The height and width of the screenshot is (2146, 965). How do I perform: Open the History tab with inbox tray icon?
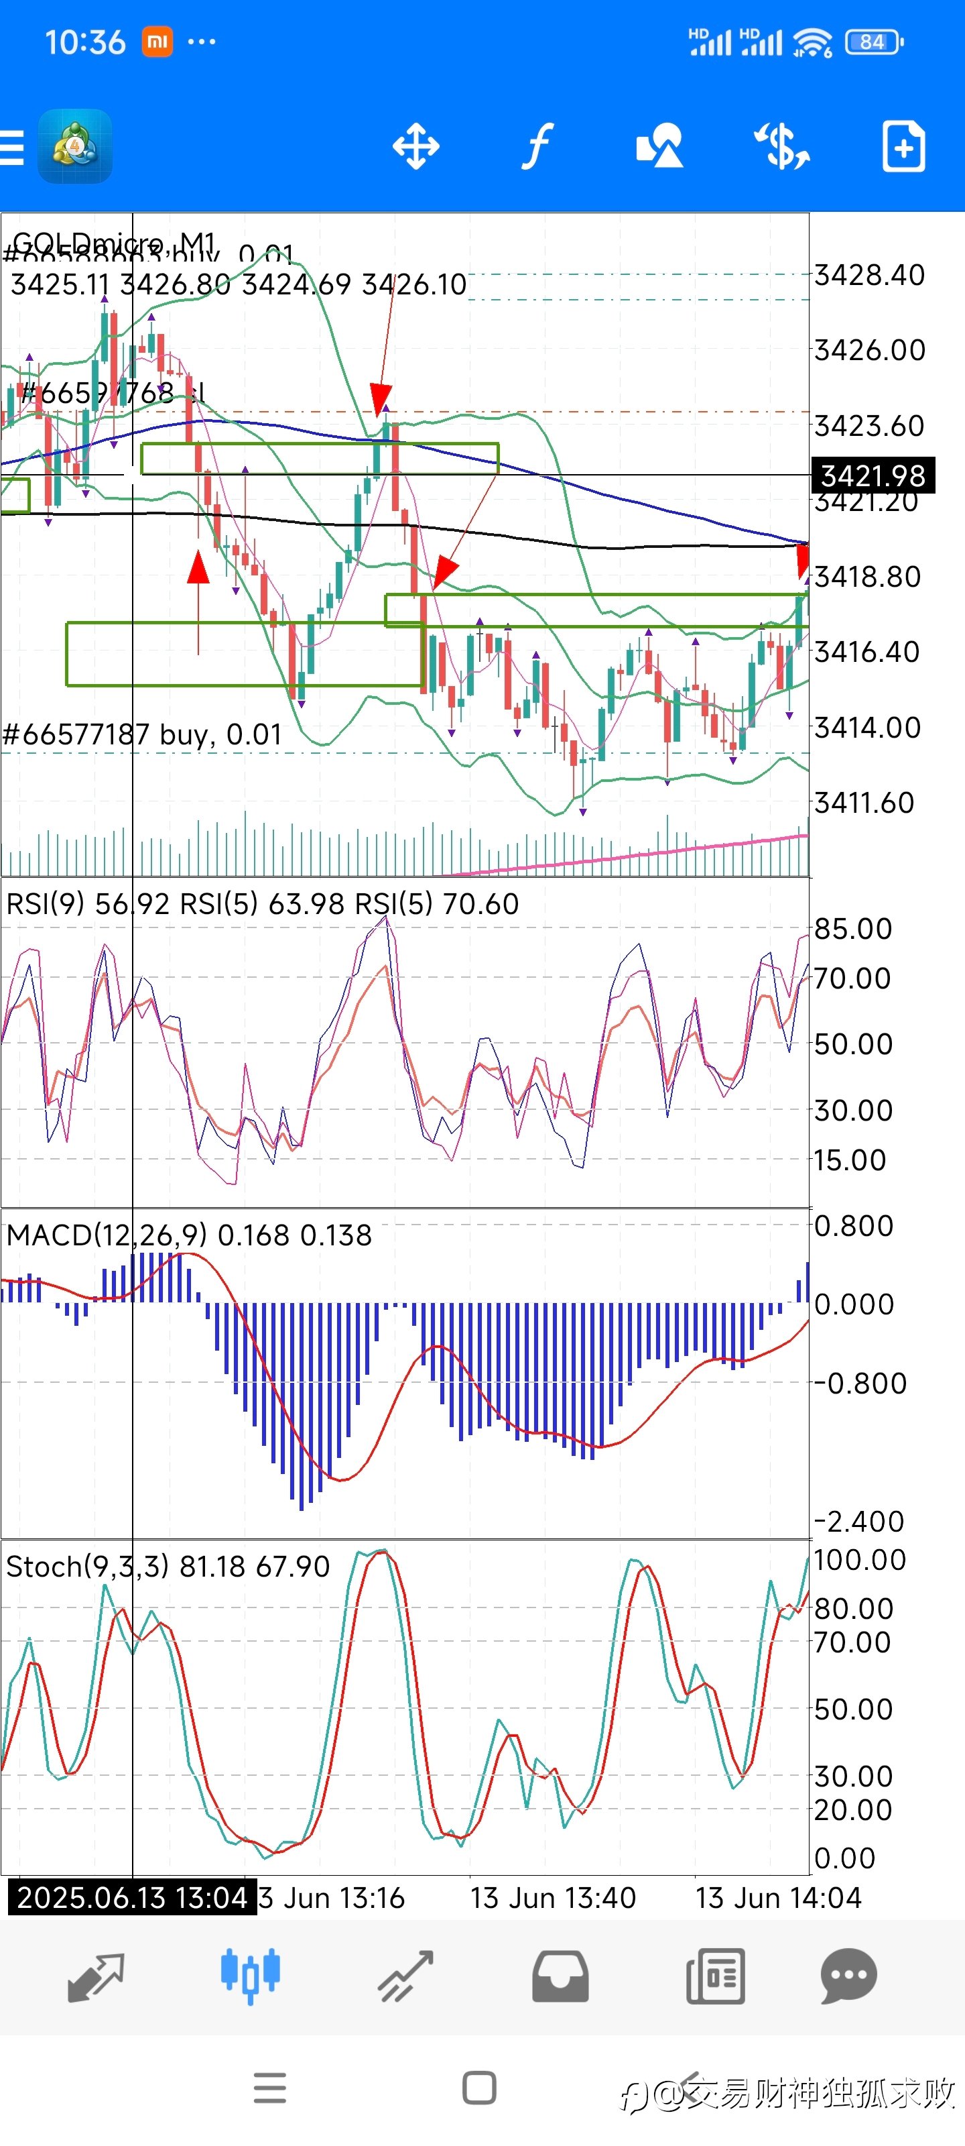[560, 1976]
